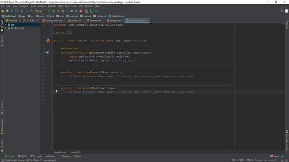Viewport: 289px width, 162px height.
Task: Open the File menu
Action: pos(3,6)
